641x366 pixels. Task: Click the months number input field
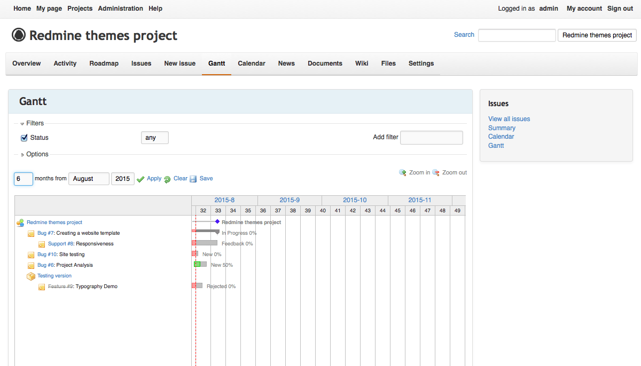(24, 179)
